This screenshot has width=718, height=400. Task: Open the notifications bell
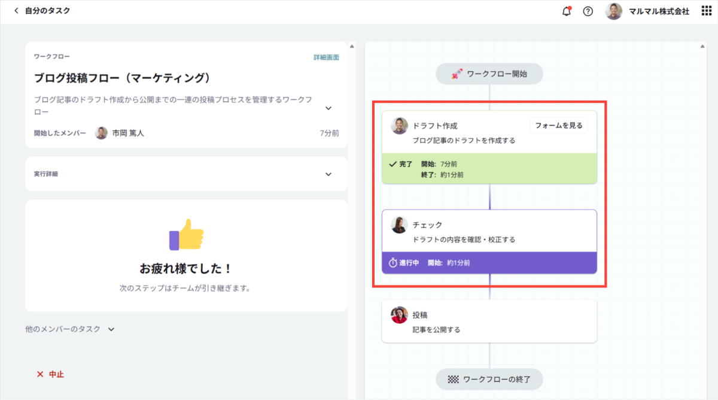[567, 11]
